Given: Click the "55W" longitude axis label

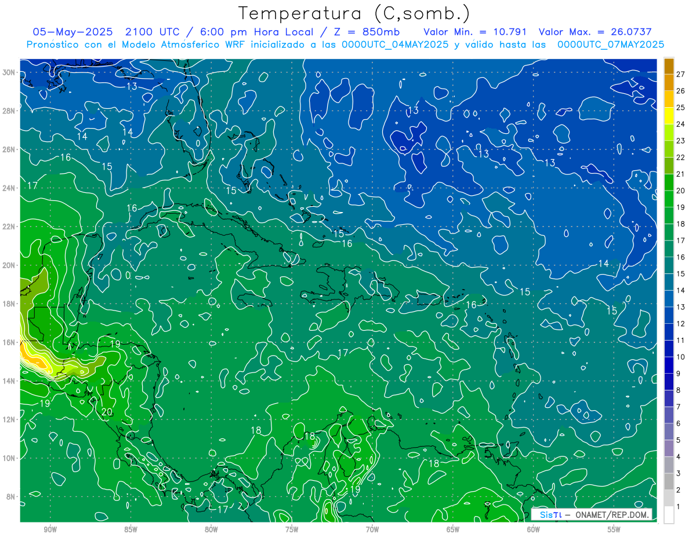Looking at the screenshot, I should point(614,529).
